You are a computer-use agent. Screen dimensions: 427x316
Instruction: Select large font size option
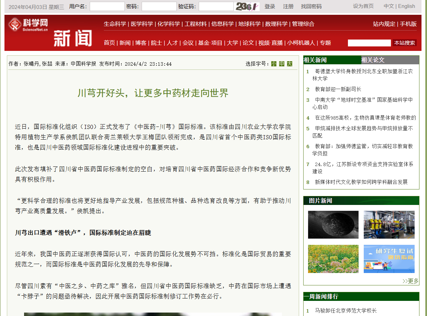pyautogui.click(x=289, y=64)
